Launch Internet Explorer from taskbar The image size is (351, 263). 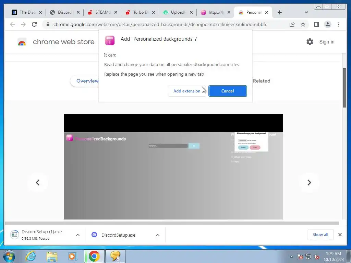pyautogui.click(x=31, y=256)
